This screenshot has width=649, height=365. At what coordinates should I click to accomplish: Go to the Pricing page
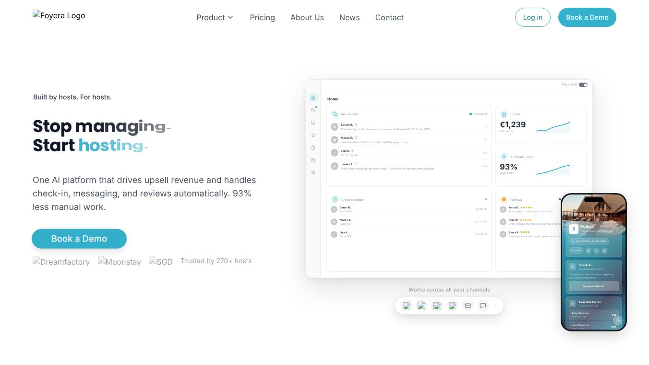(x=263, y=17)
